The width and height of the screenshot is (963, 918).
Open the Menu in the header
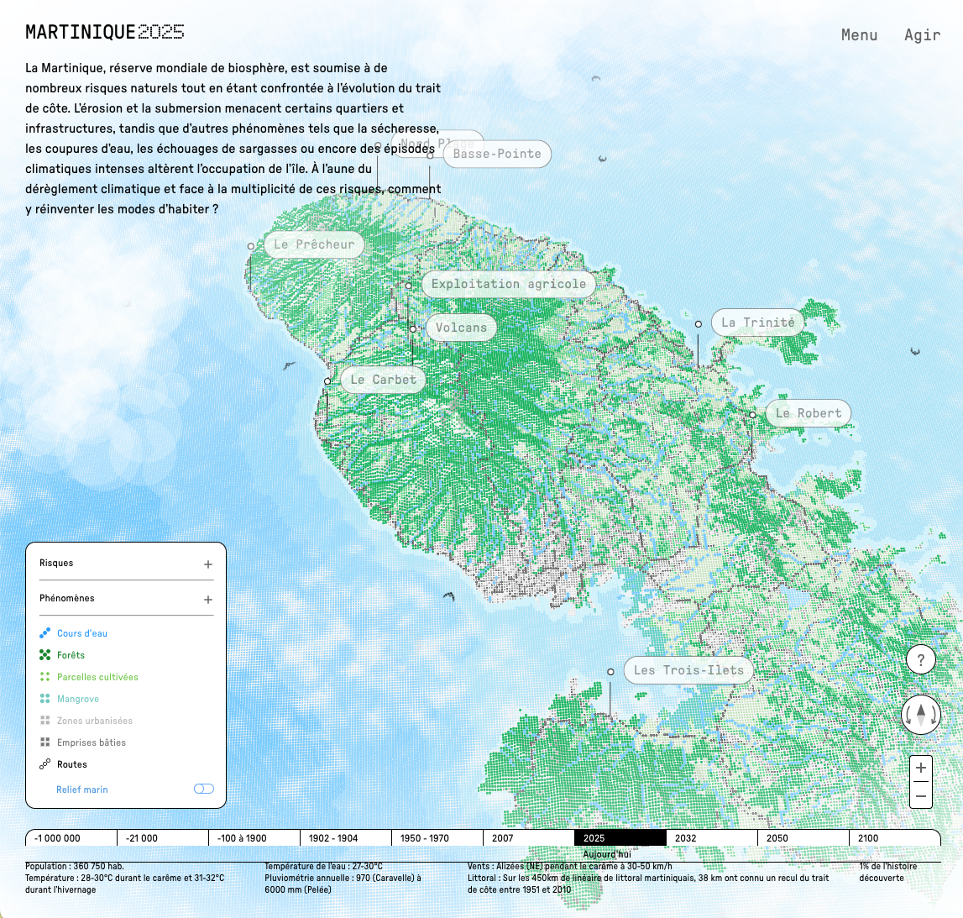[859, 34]
